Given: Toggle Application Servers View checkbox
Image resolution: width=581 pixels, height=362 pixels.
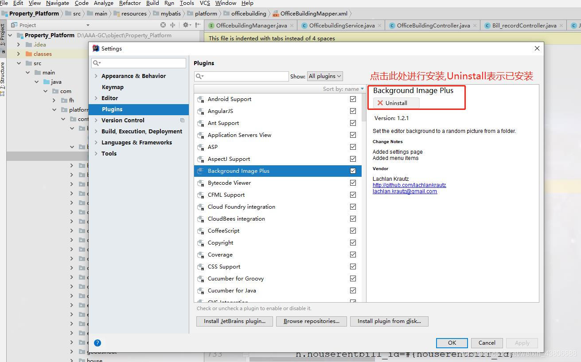Looking at the screenshot, I should pos(353,135).
